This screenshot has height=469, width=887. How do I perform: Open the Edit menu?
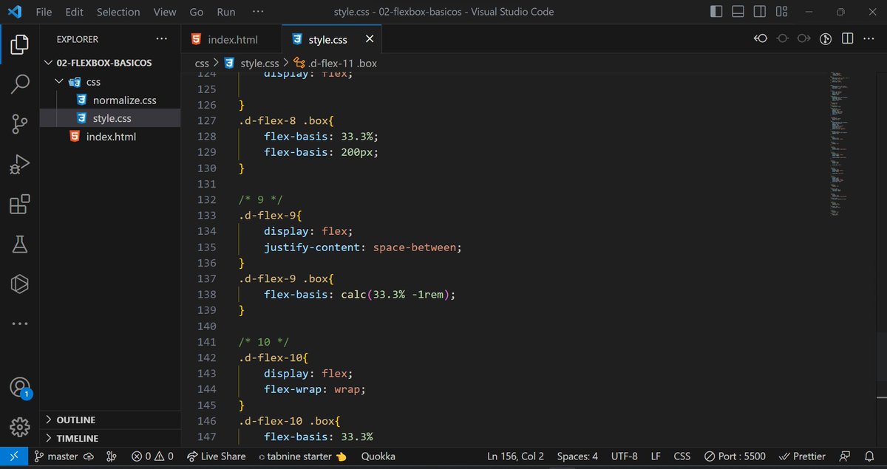[74, 12]
